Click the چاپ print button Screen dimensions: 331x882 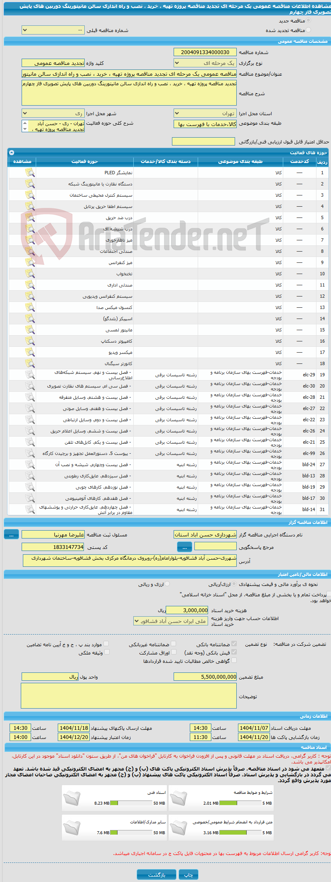coord(189,875)
